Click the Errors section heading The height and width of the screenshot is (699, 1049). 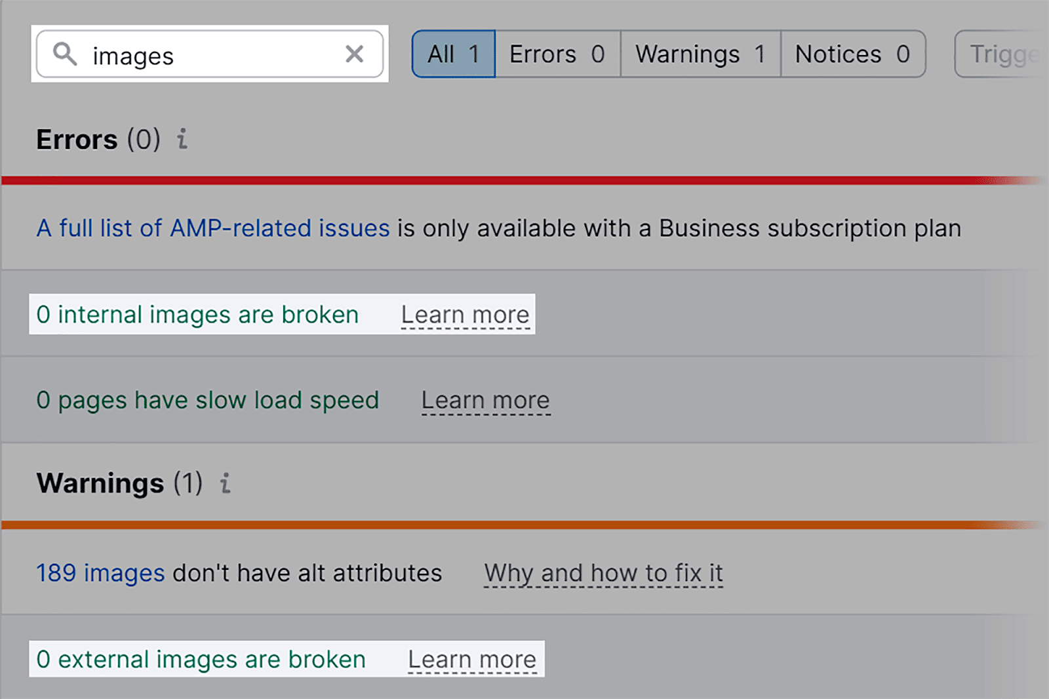coord(77,140)
